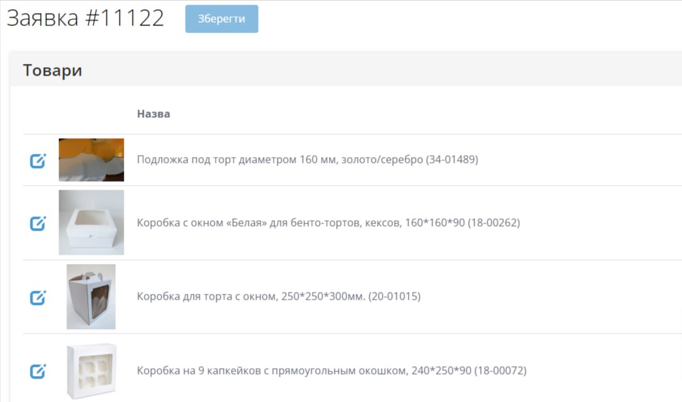Click the article code 34-01489
This screenshot has height=402, width=682.
[x=452, y=160]
